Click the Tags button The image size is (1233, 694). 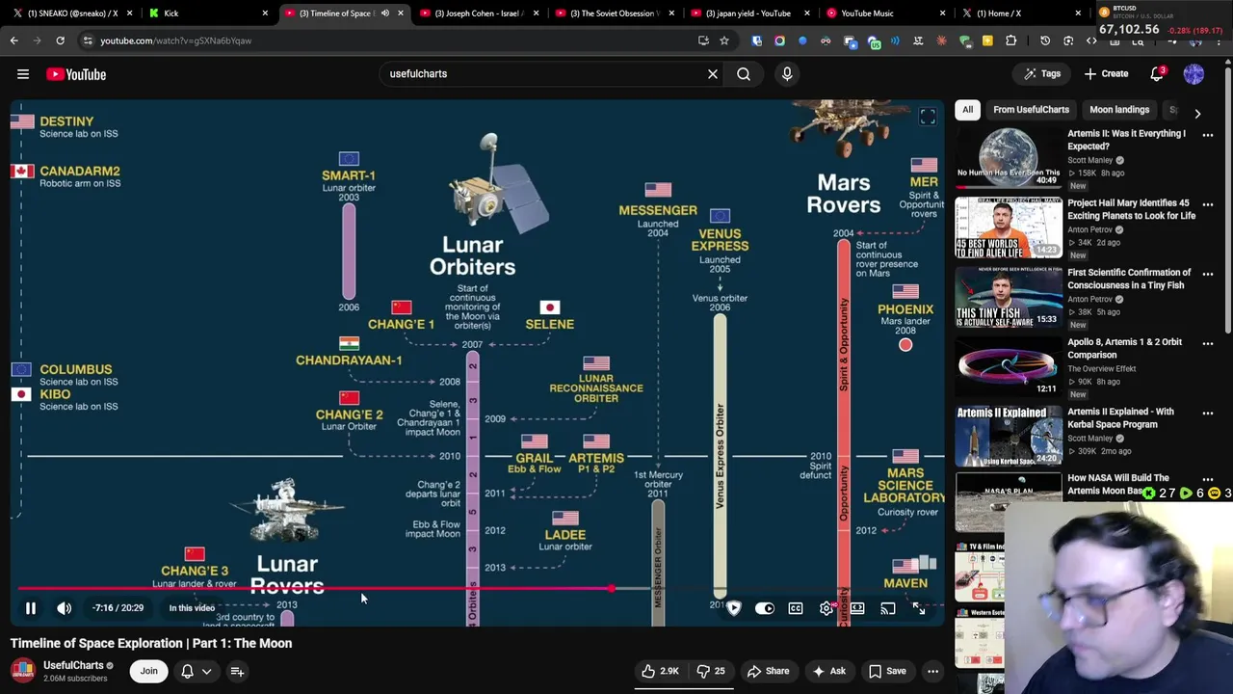1041,74
